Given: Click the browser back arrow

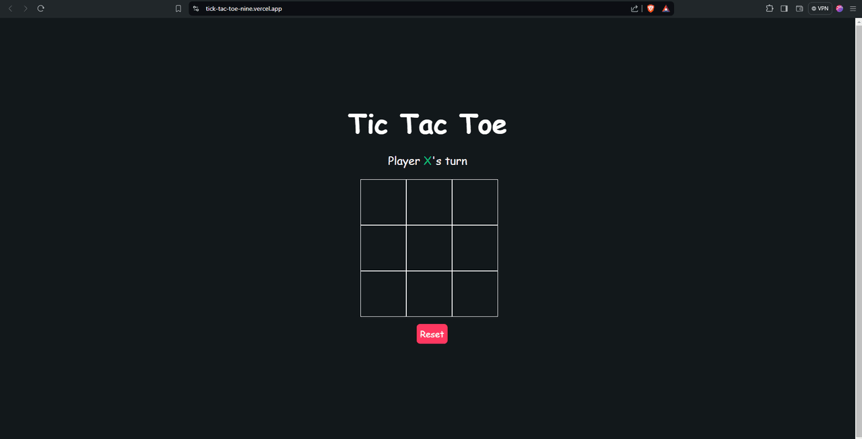Looking at the screenshot, I should pyautogui.click(x=10, y=8).
